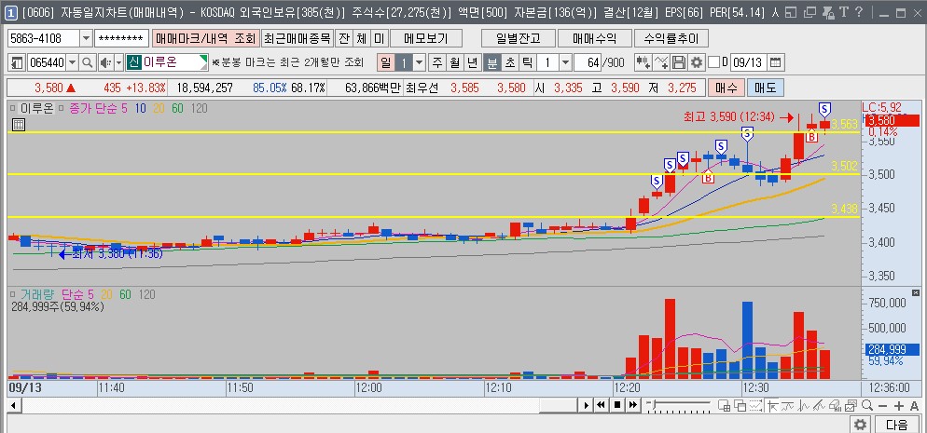The image size is (927, 433).
Task: Open 일별잔고 daily balance
Action: coord(518,39)
